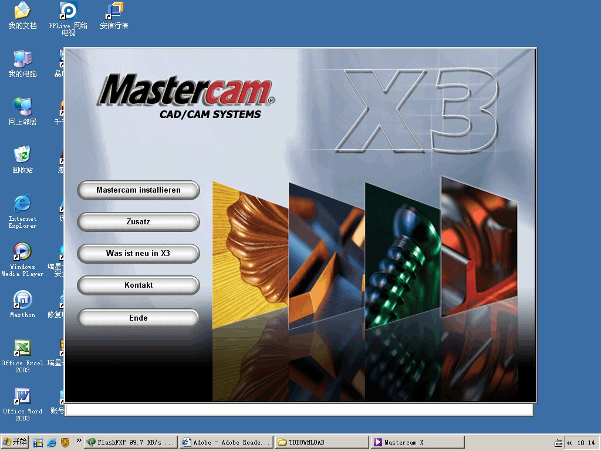Select the 我的电脑 desktop icon
This screenshot has height=451, width=601.
pos(23,63)
